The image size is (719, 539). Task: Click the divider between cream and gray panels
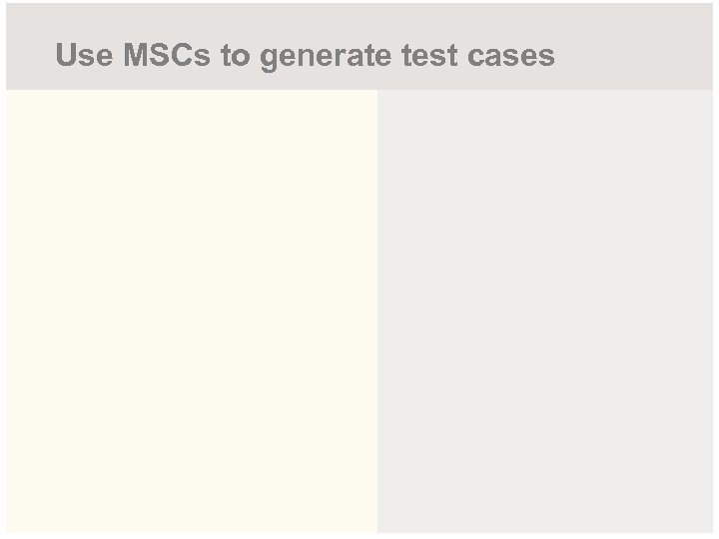tap(377, 309)
